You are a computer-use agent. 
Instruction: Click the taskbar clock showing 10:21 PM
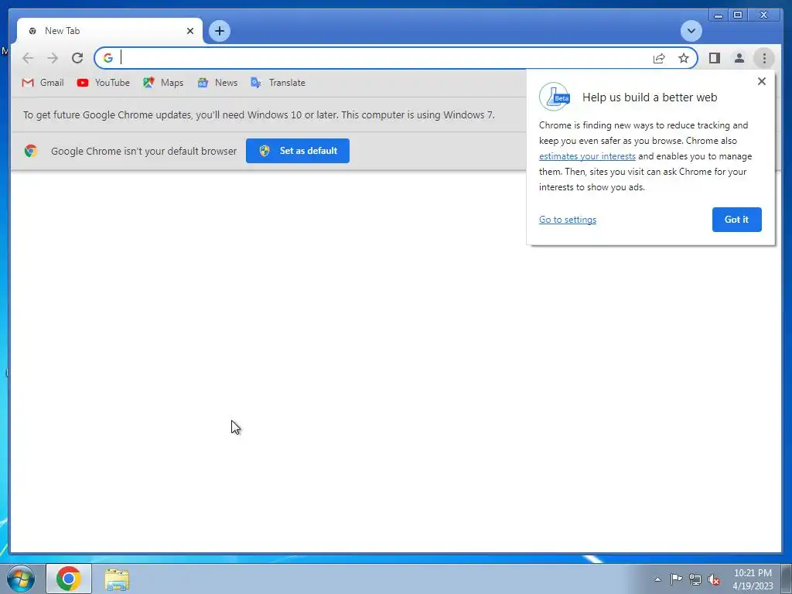(753, 579)
